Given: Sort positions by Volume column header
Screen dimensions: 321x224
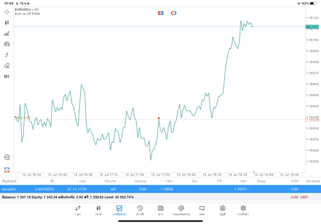Looking at the screenshot, I should pyautogui.click(x=140, y=180).
